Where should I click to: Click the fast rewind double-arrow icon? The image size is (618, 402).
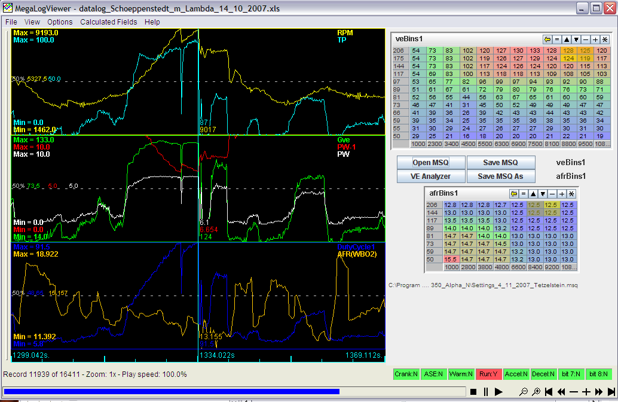pos(561,392)
